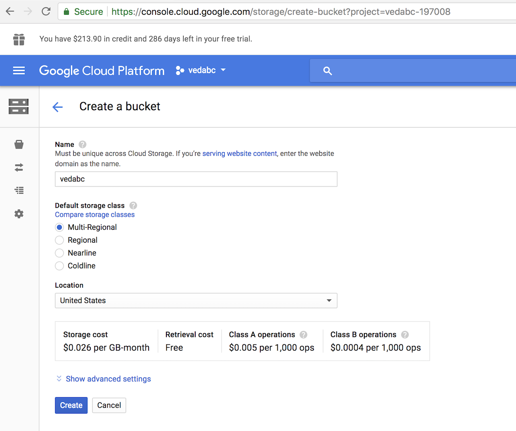Click help icon beside Default storage class
This screenshot has width=516, height=431.
point(133,205)
